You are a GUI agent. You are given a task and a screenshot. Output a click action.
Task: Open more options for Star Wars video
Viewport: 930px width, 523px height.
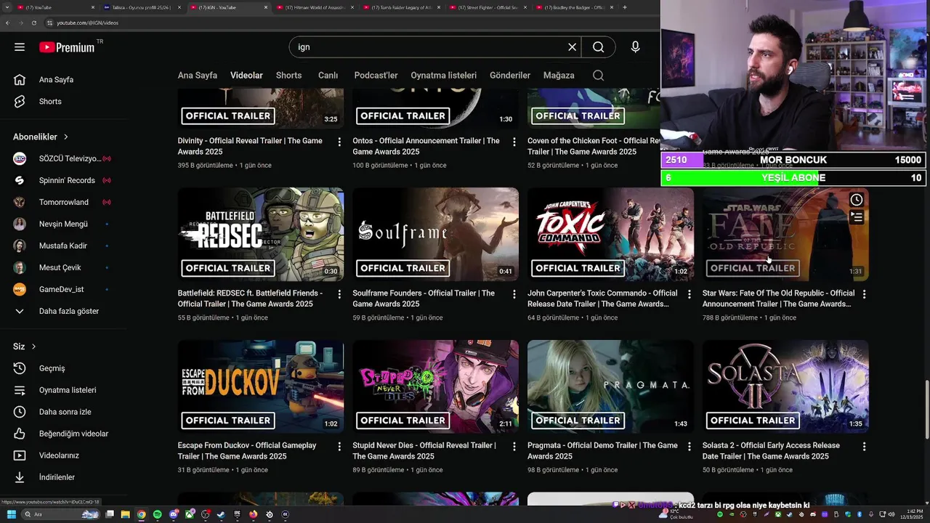click(x=864, y=294)
